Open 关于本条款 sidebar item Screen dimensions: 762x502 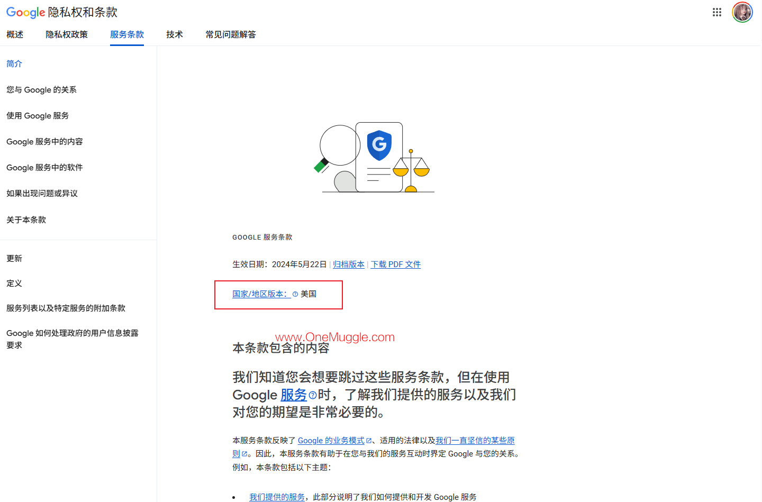(x=26, y=220)
